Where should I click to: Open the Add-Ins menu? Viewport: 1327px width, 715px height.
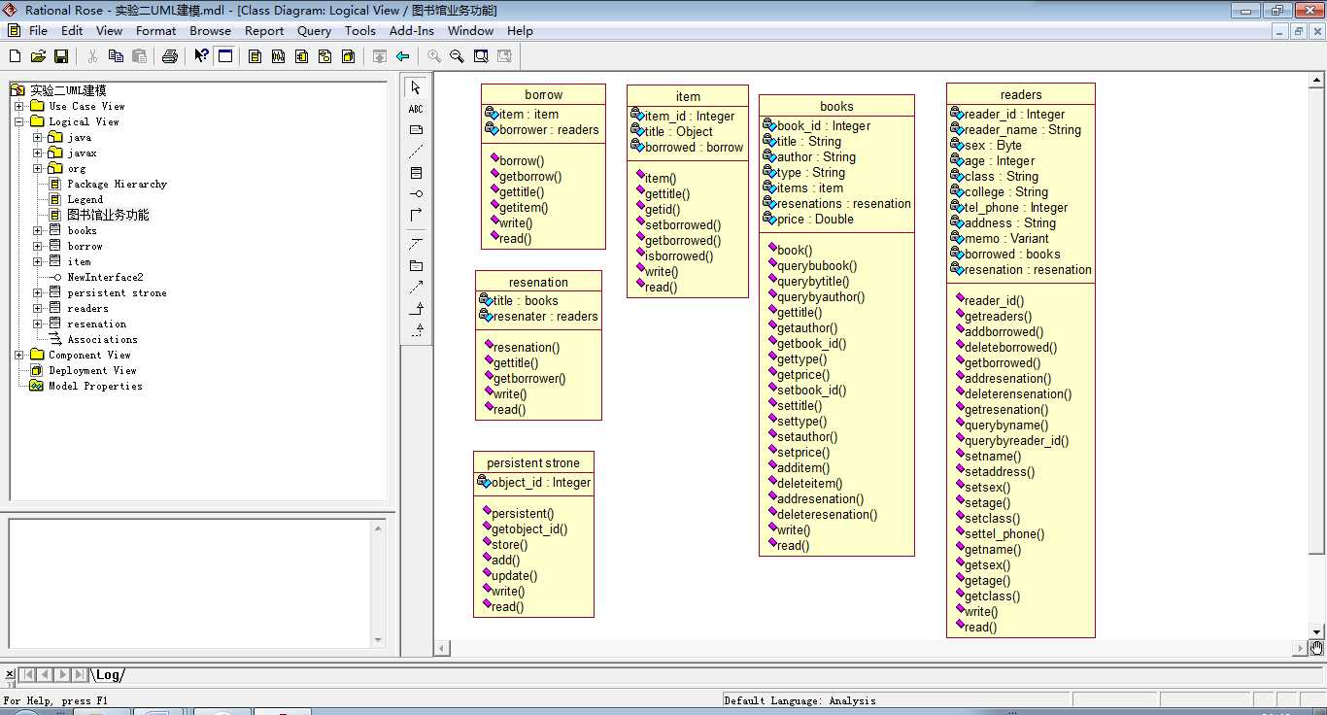coord(412,31)
